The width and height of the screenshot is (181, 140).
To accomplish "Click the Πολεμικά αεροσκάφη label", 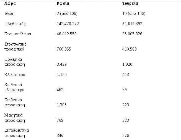I will pos(15,62).
